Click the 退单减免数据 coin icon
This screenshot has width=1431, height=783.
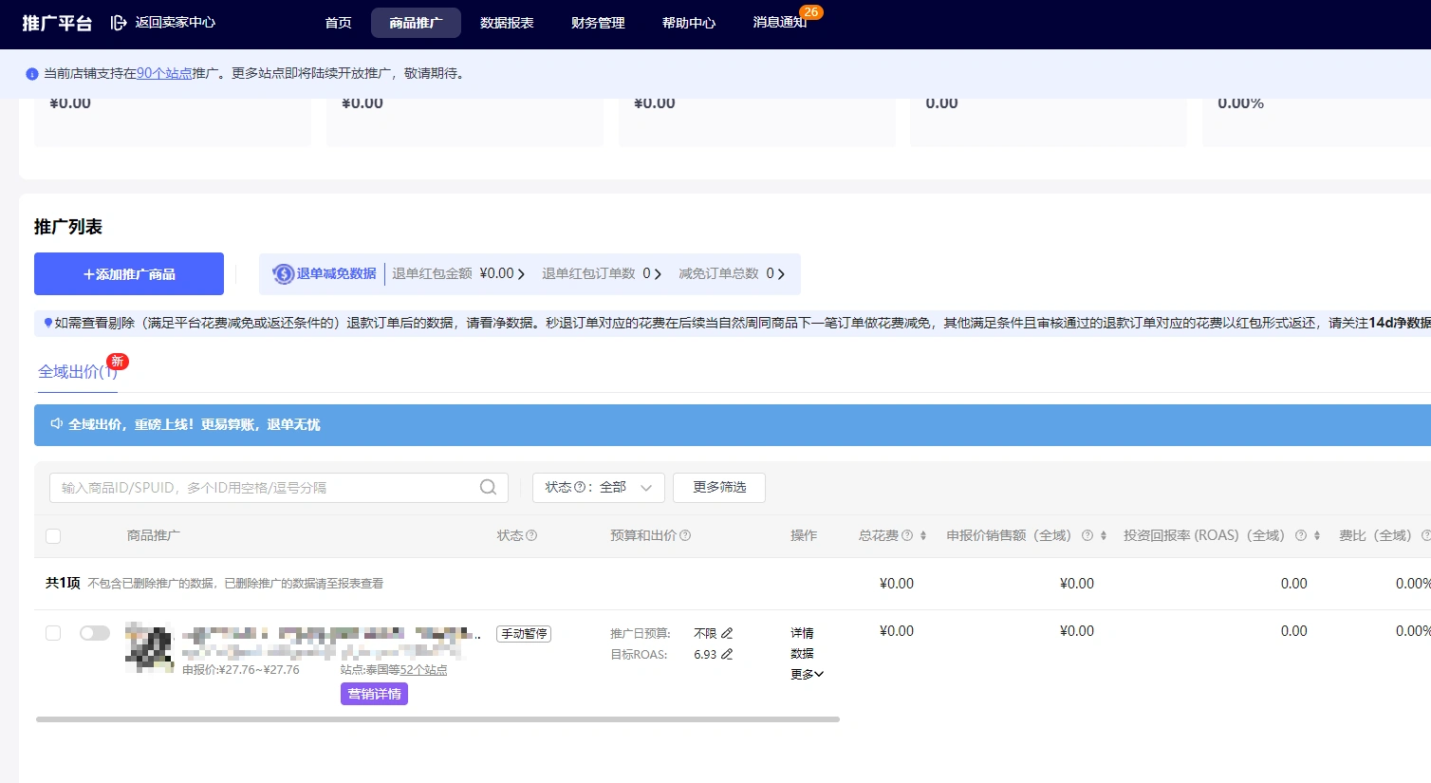click(x=283, y=274)
